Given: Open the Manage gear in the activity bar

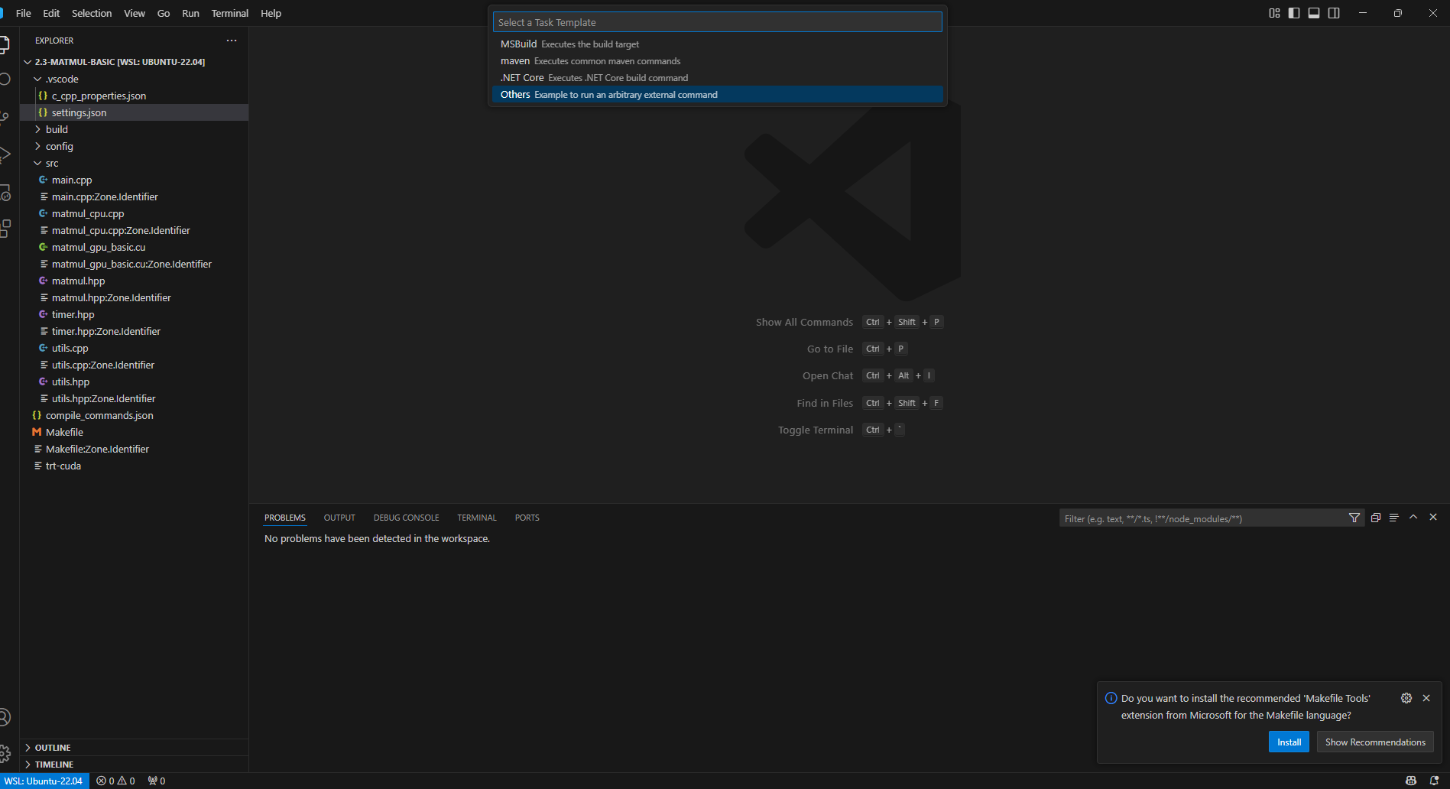Looking at the screenshot, I should tap(4, 754).
